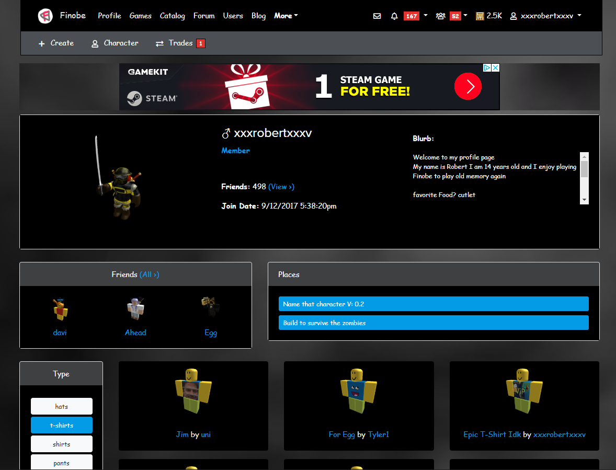Open the Profile nav item
Screen dimensions: 616x470
109,16
